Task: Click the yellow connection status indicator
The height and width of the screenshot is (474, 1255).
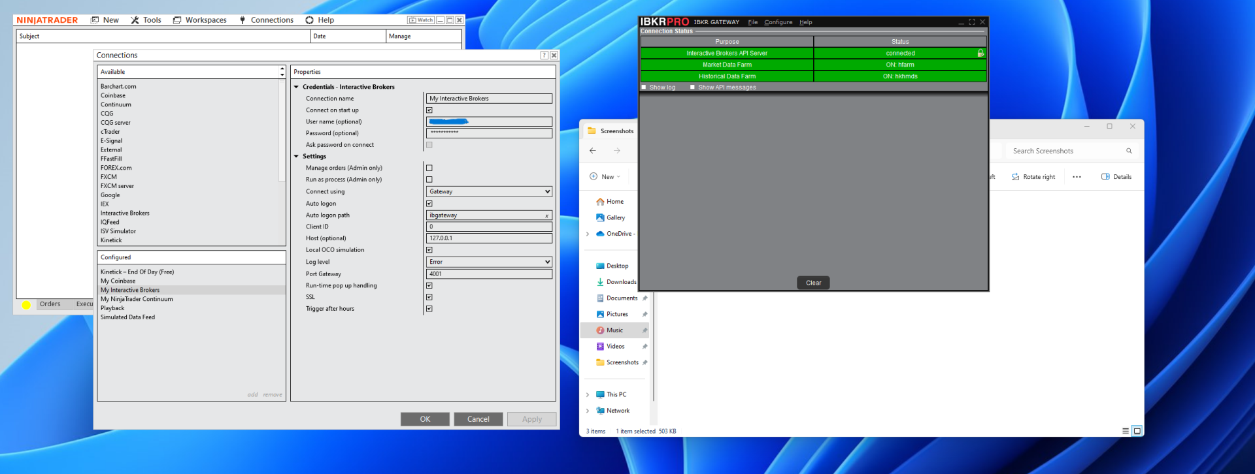Action: (26, 305)
